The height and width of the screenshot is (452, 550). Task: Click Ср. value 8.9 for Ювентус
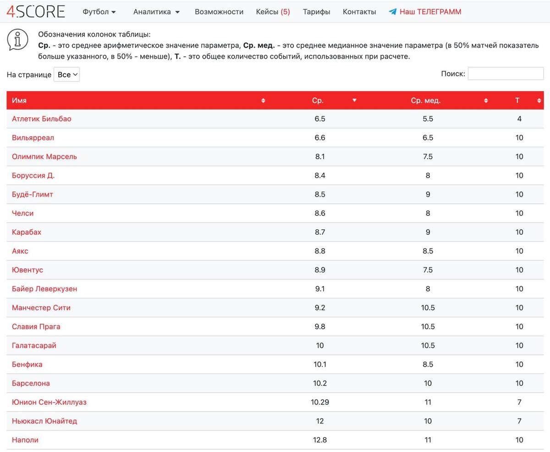(x=320, y=270)
